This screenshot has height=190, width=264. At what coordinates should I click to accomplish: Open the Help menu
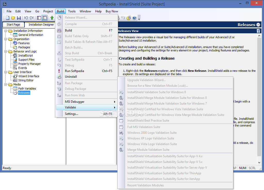98,11
